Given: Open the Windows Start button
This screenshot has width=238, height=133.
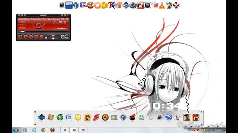Looking at the screenshot, I should (16, 130).
